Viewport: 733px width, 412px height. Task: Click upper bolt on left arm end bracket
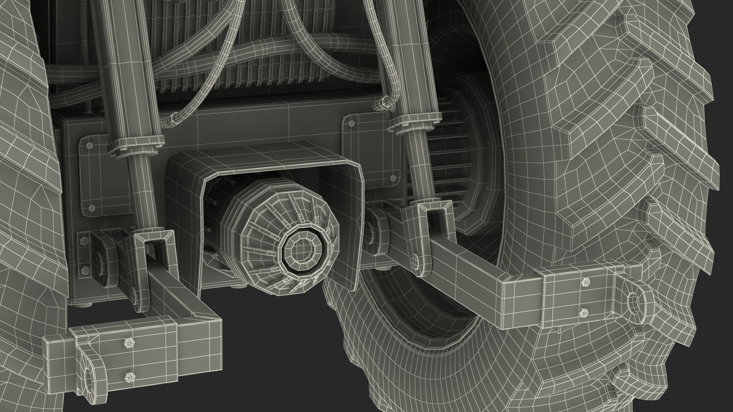tap(129, 342)
